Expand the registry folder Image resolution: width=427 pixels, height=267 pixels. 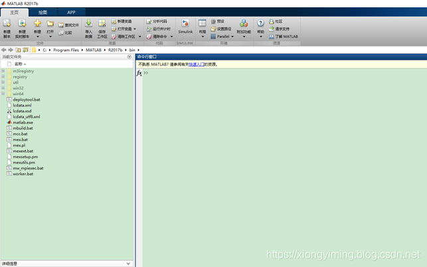click(3, 76)
